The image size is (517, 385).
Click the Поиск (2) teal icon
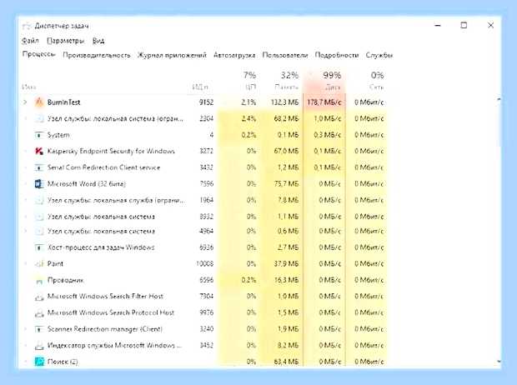(x=39, y=362)
